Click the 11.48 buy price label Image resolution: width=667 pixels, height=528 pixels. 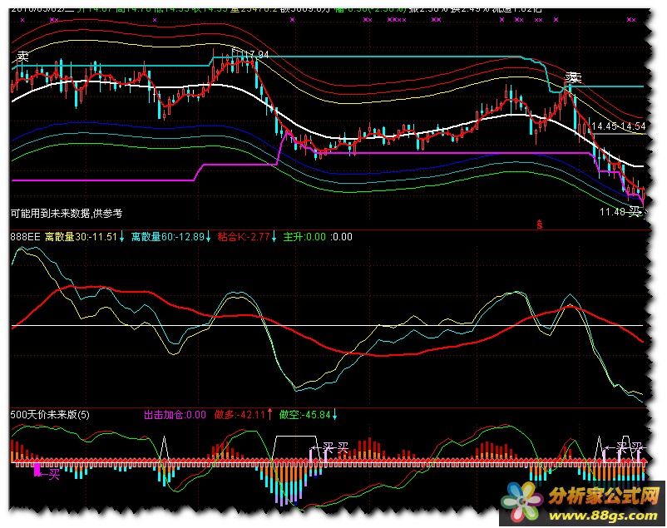click(x=612, y=211)
